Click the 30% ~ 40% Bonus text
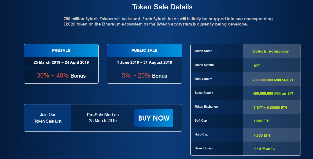 point(61,76)
